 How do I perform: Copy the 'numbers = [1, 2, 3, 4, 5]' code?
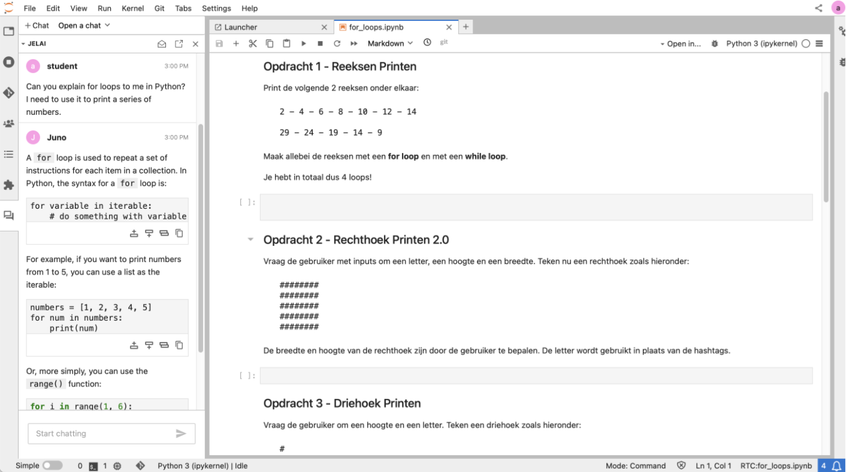[x=179, y=345]
